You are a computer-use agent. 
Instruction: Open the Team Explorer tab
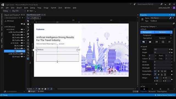(x=162, y=92)
